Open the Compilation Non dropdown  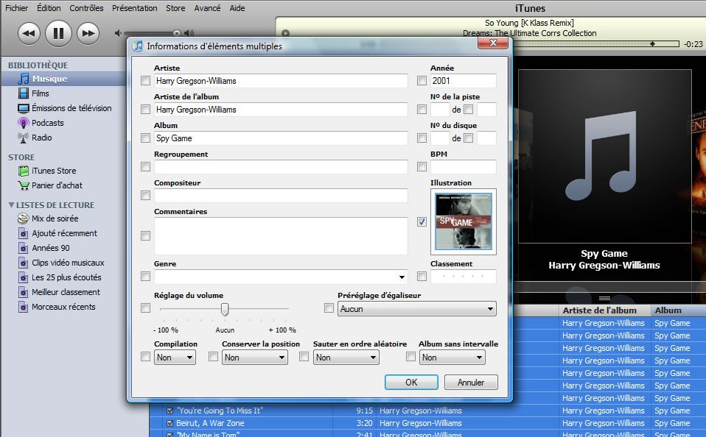(175, 358)
